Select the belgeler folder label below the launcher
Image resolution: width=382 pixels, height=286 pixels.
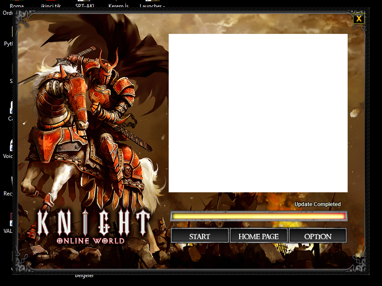[84, 276]
